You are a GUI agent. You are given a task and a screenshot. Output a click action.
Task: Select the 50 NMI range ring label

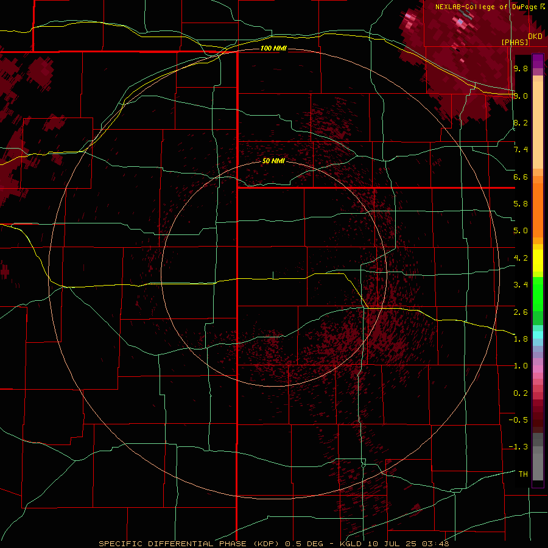[273, 161]
